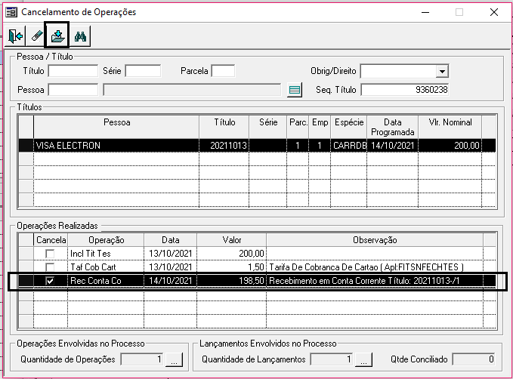513x379 pixels.
Task: Open details button for Quantidade de Operações
Action: tap(174, 359)
